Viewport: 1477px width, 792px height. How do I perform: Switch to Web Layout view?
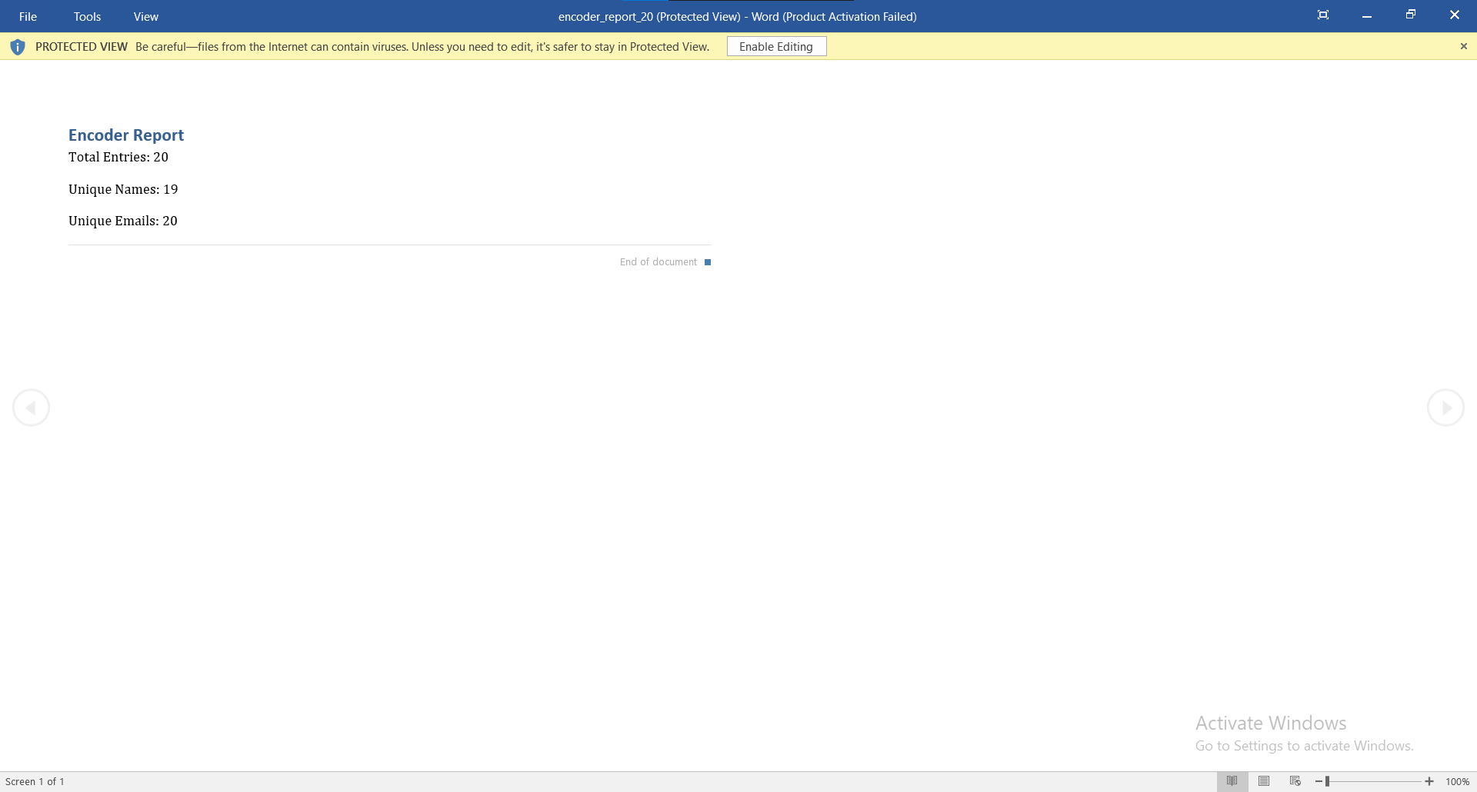(1295, 781)
